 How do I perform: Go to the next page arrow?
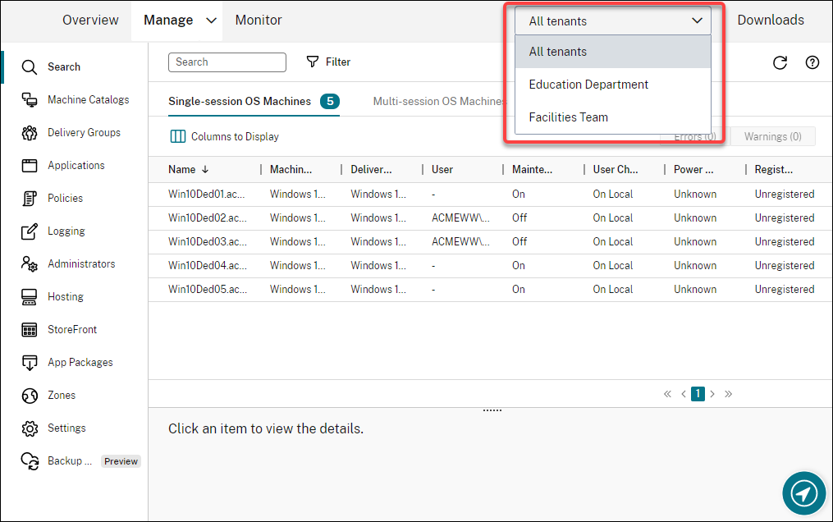pos(712,394)
